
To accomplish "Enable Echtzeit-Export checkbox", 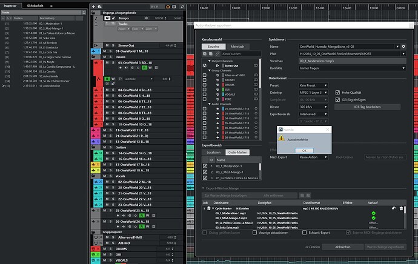I will click(305, 233).
